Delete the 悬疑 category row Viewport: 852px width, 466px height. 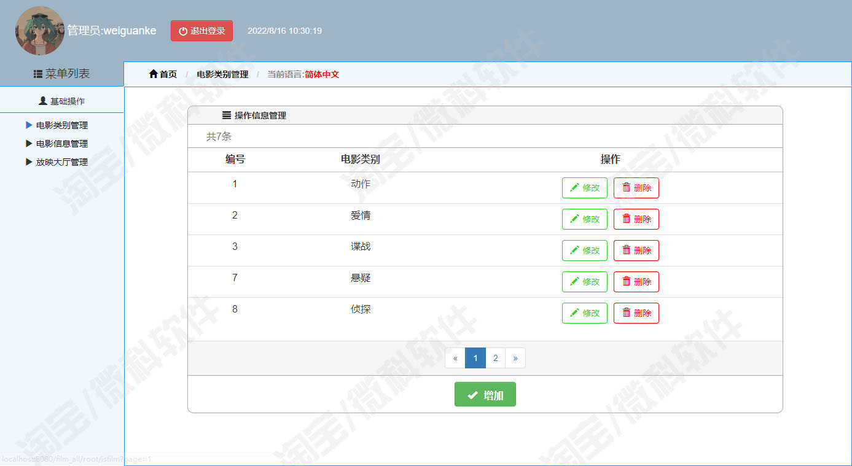tap(636, 282)
